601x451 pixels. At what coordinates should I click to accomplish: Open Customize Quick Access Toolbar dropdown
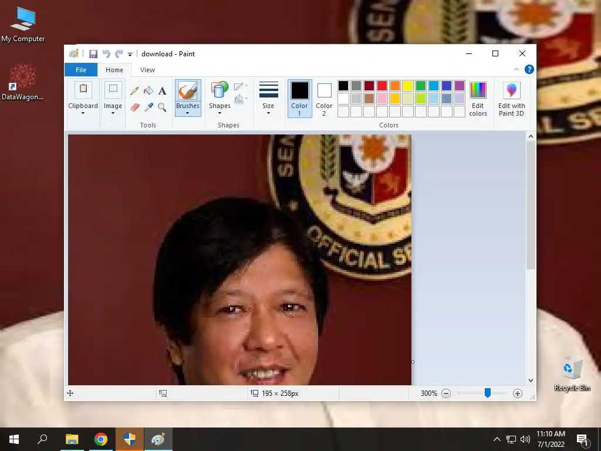[130, 55]
